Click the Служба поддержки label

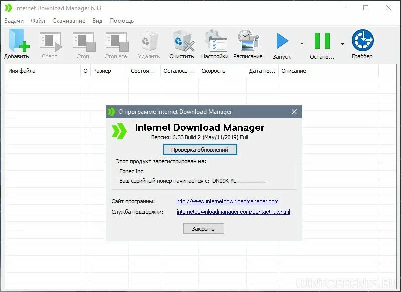(137, 212)
